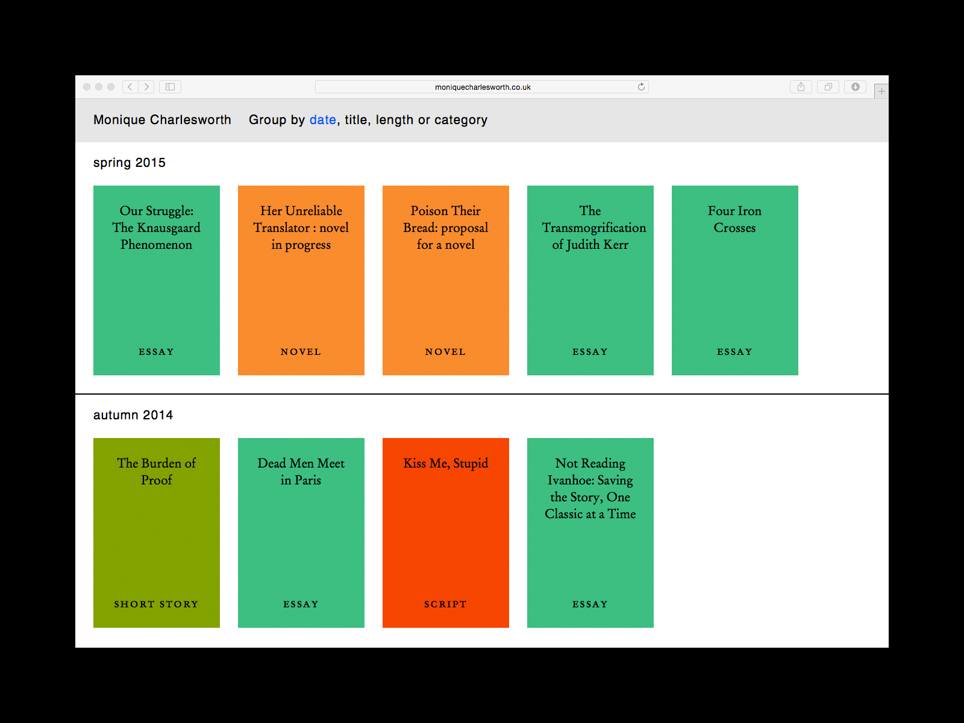Open Her Unreliable Translator novel card
Image resolution: width=964 pixels, height=723 pixels.
click(x=301, y=280)
